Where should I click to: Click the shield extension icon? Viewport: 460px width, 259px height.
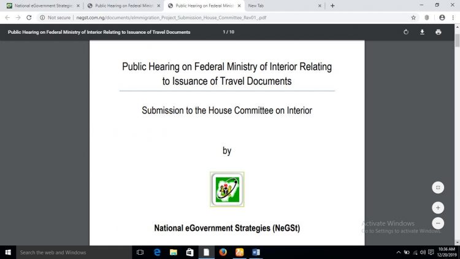[427, 18]
